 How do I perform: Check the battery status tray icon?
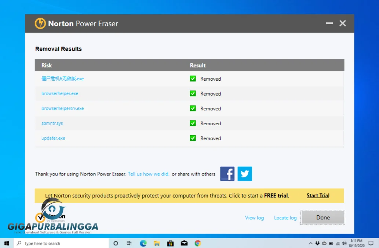[x=331, y=243]
